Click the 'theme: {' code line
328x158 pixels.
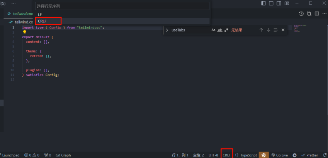[34, 51]
